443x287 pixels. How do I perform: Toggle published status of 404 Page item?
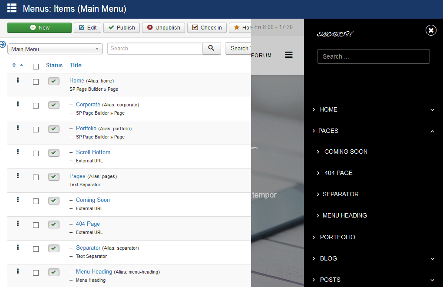[x=54, y=224]
